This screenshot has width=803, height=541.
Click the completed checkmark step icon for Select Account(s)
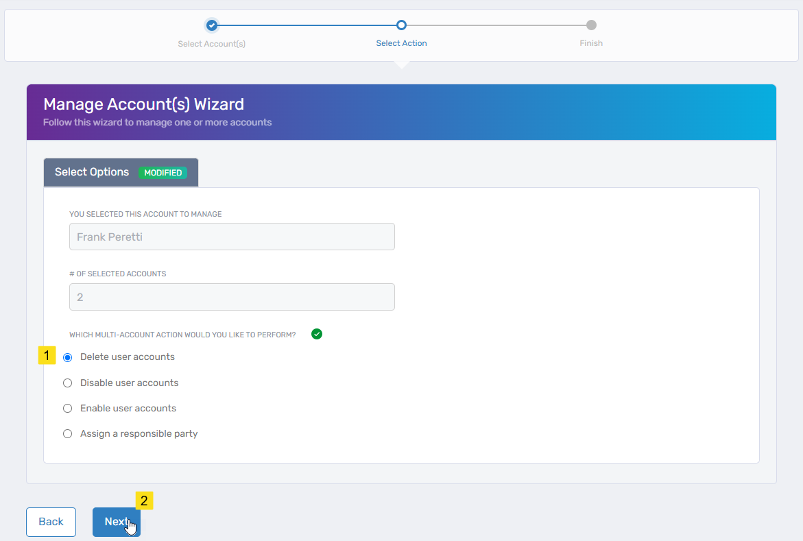click(x=212, y=25)
